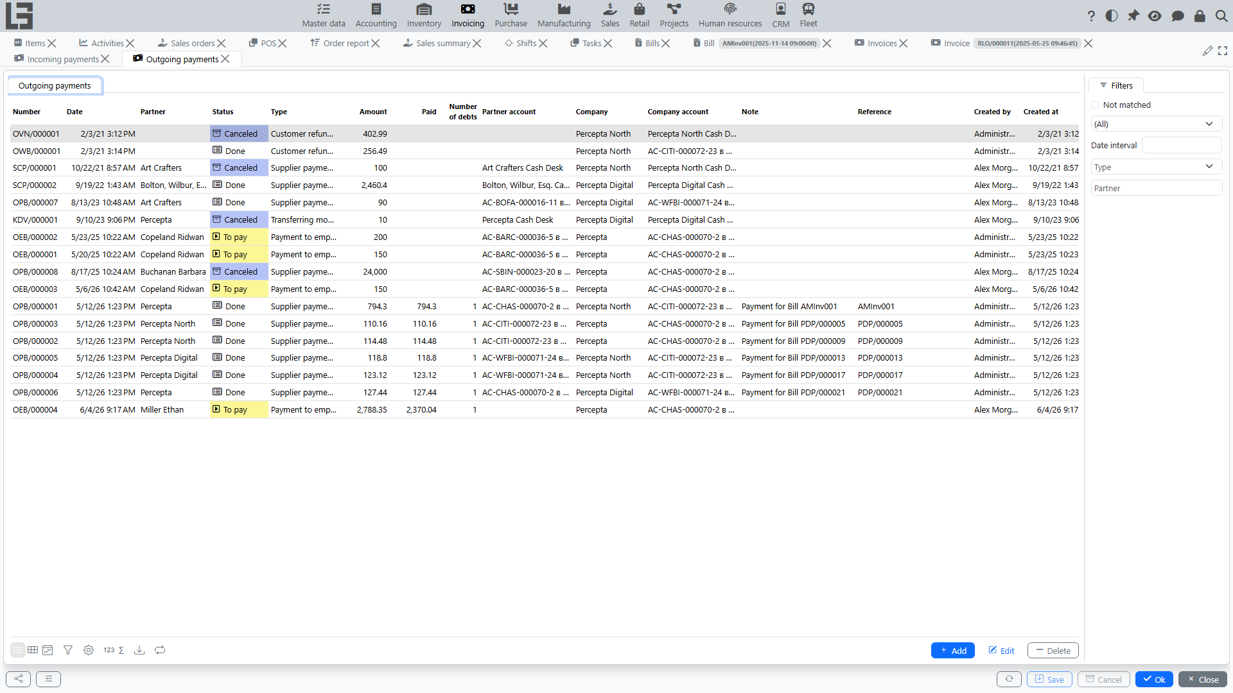Image resolution: width=1233 pixels, height=693 pixels.
Task: Click the pencil edit layout icon
Action: [1208, 51]
